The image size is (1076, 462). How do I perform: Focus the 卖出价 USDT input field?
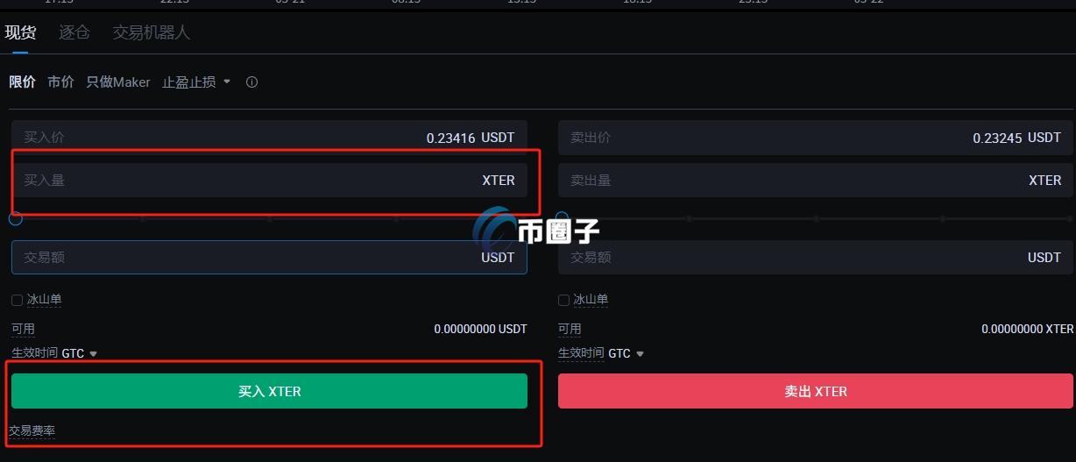[816, 138]
